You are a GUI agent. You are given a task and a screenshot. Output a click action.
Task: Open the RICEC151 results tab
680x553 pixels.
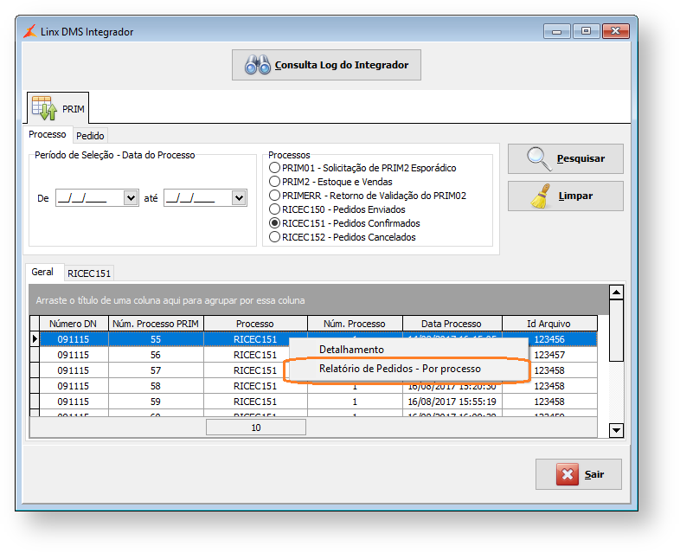point(89,273)
